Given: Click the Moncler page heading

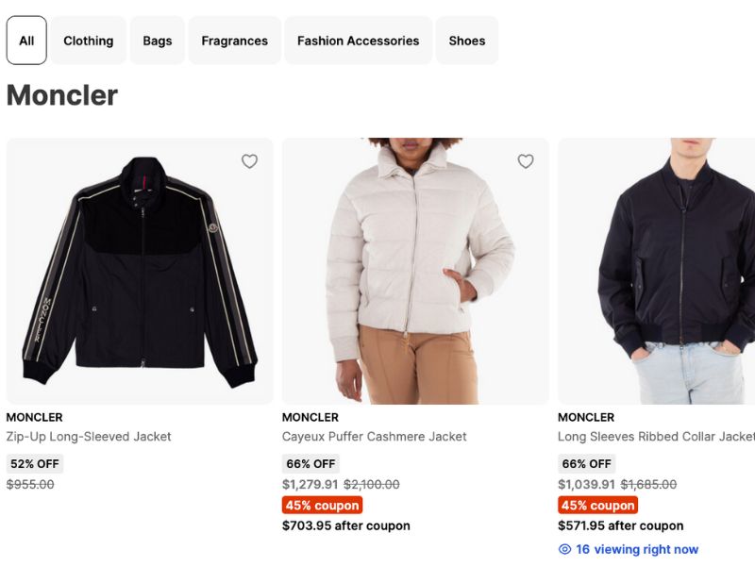Looking at the screenshot, I should pyautogui.click(x=60, y=95).
